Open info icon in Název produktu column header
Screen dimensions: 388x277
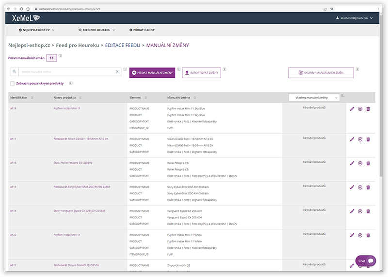click(x=81, y=98)
